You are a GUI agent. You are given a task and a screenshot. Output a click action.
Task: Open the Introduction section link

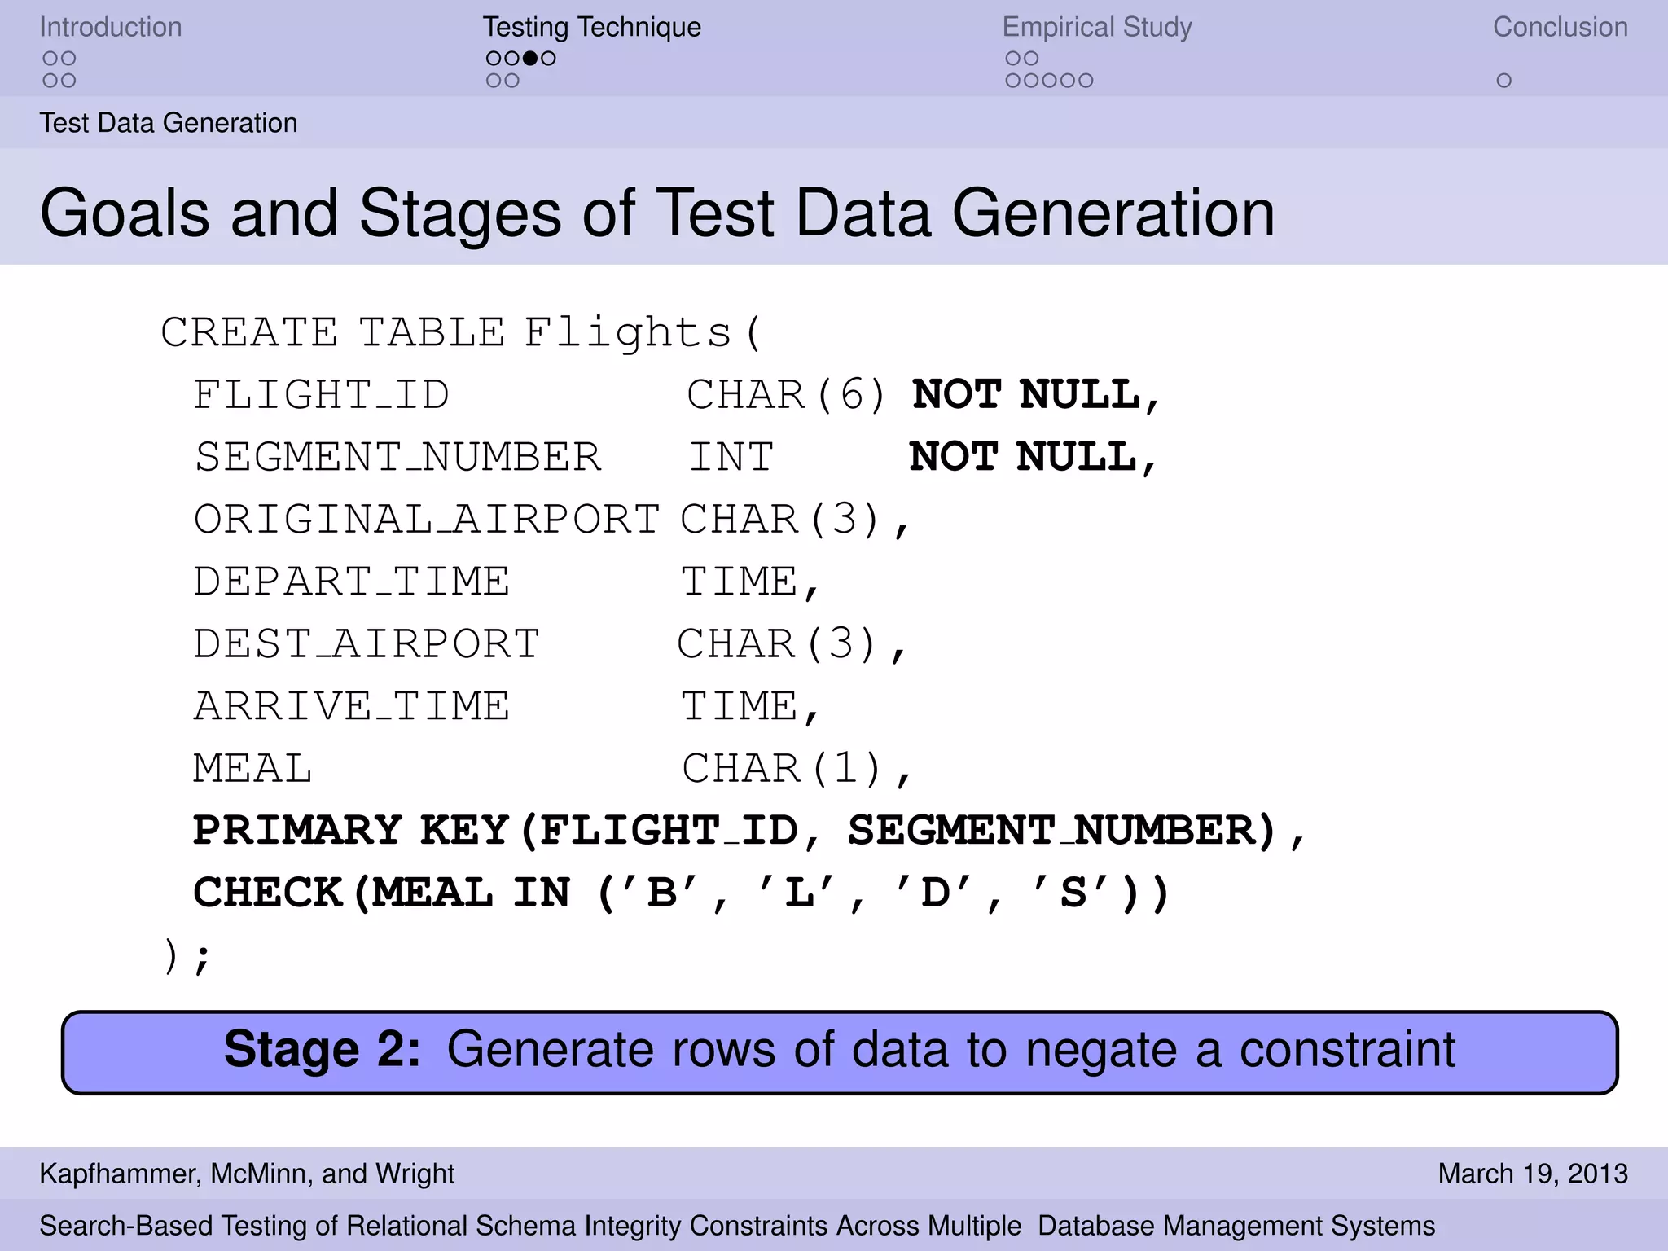click(111, 27)
